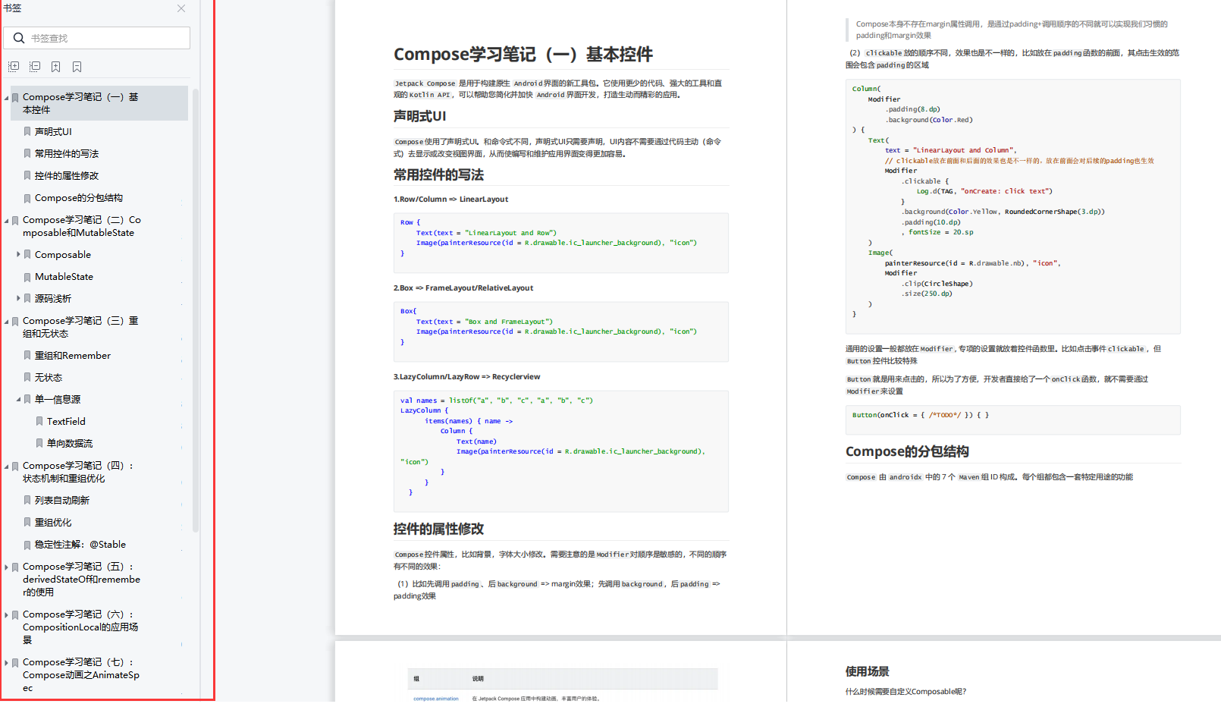Click the remove bookmark icon

(77, 67)
